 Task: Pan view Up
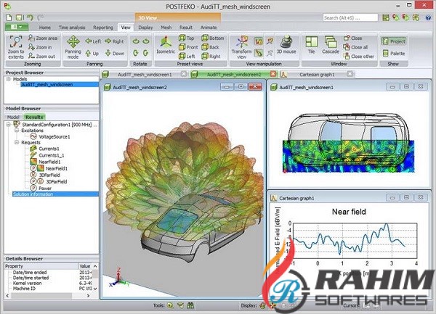click(92, 53)
